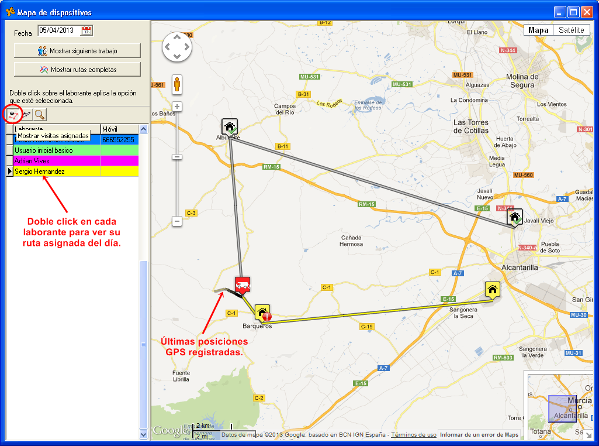Click the house marker near Javalí Viejo
Viewport: 599px width, 446px height.
pyautogui.click(x=514, y=217)
